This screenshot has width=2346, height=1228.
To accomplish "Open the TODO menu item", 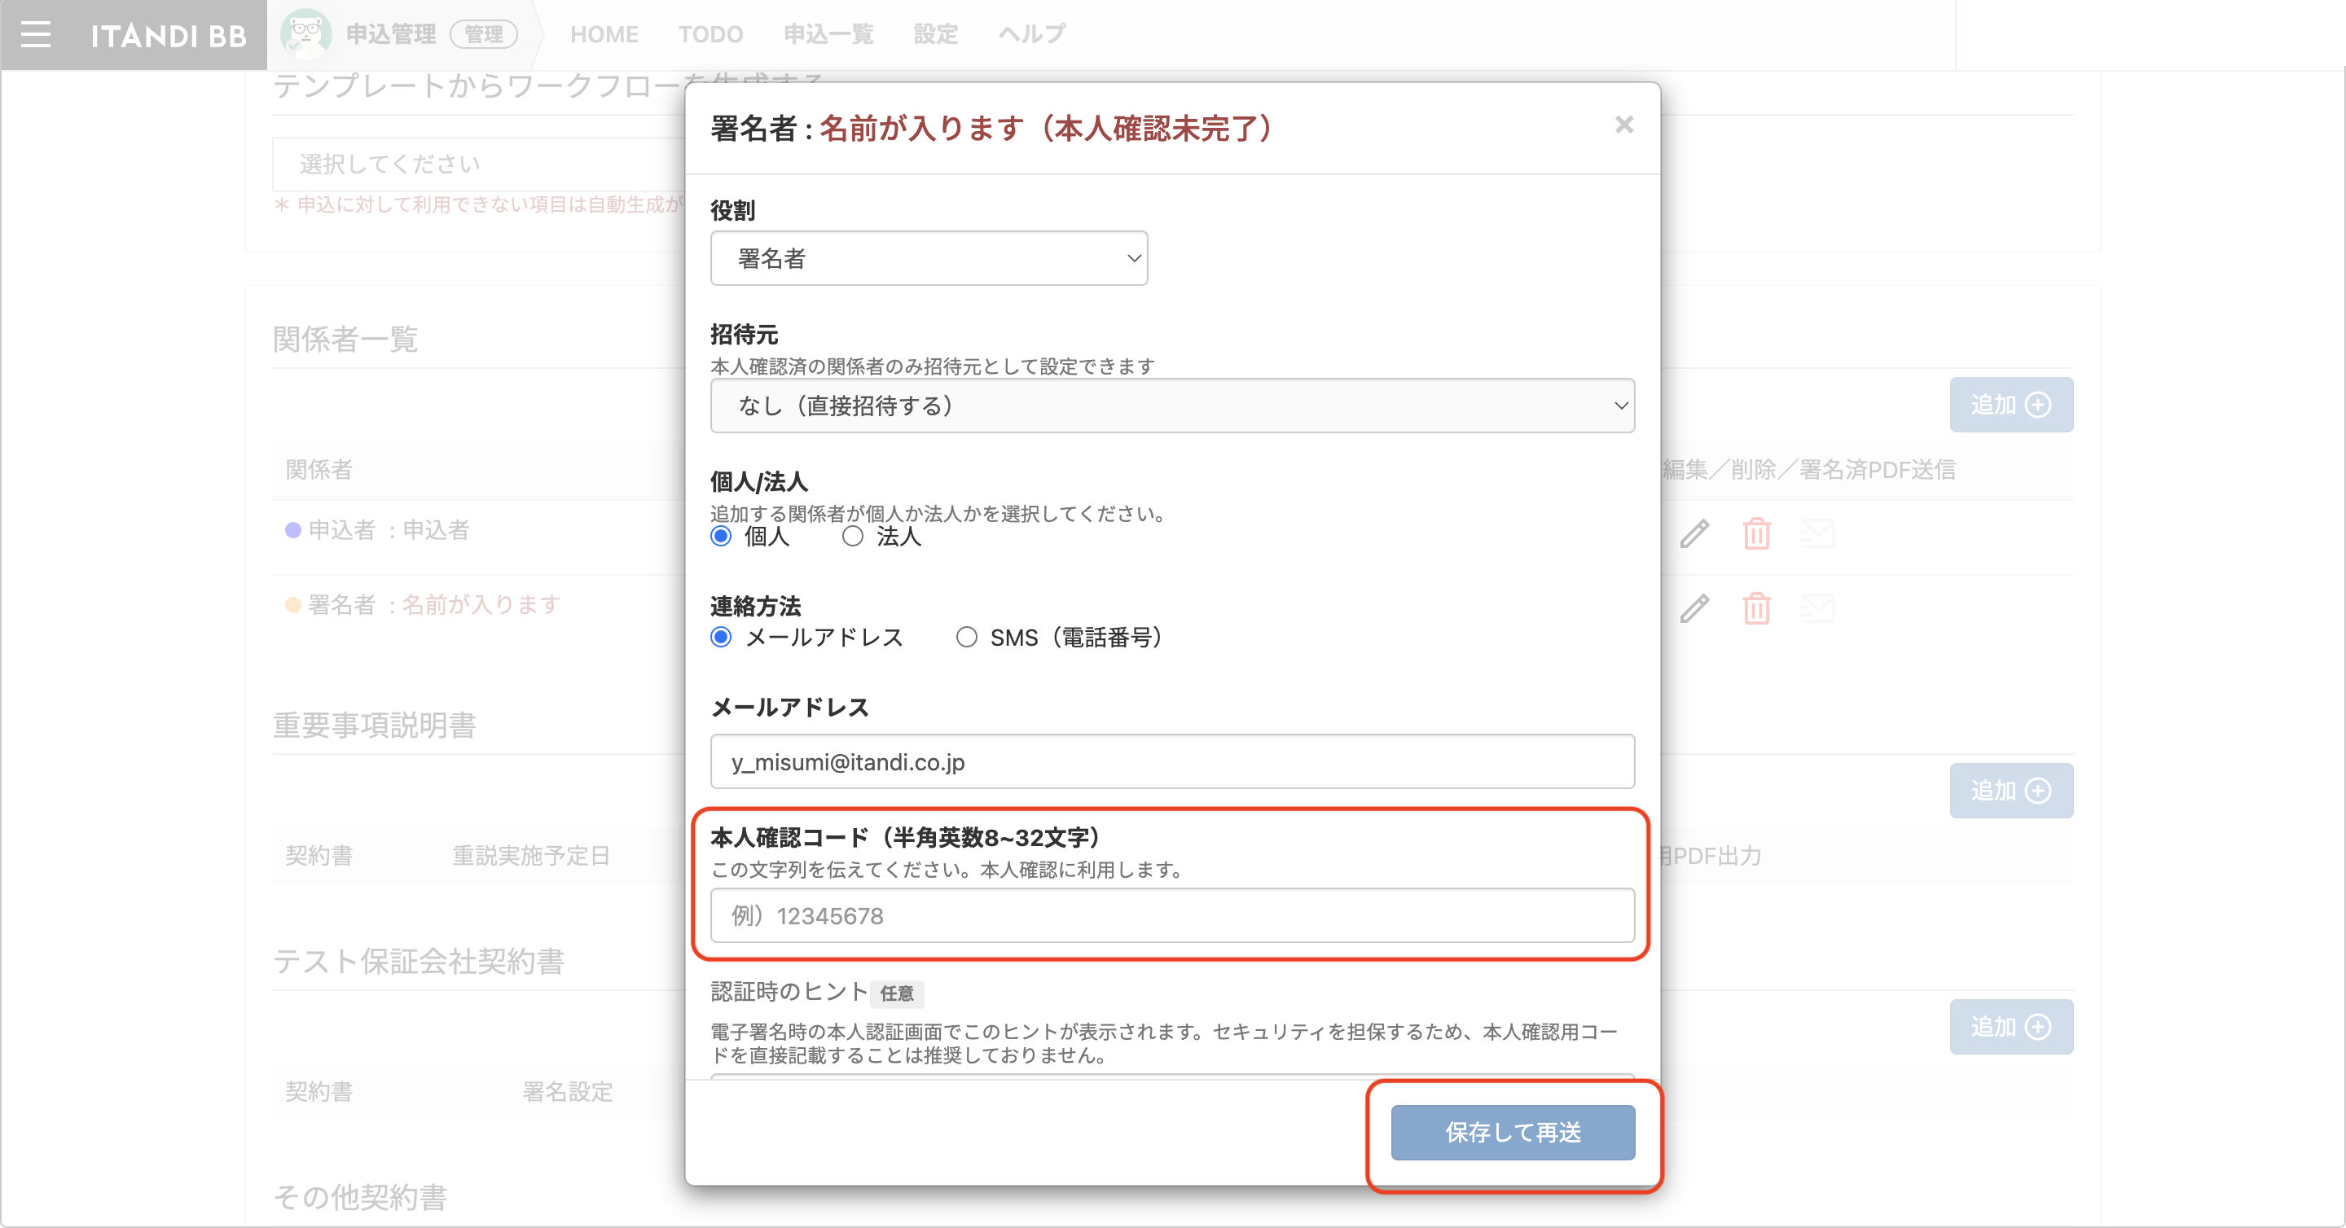I will coord(710,34).
